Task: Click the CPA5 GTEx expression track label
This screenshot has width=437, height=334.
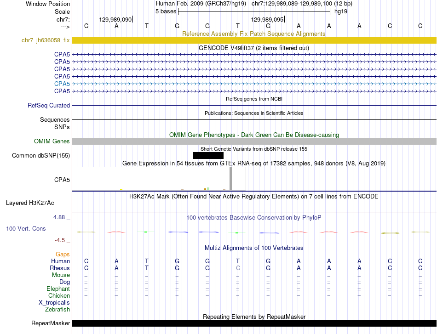Action: [x=62, y=180]
